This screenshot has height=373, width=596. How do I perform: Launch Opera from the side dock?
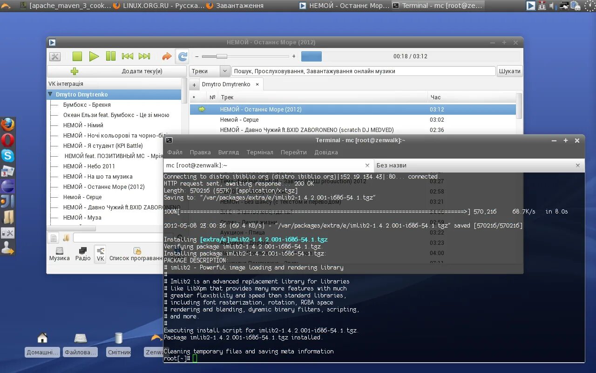pyautogui.click(x=7, y=140)
